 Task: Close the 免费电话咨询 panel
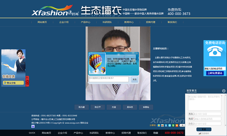[x=225, y=41]
